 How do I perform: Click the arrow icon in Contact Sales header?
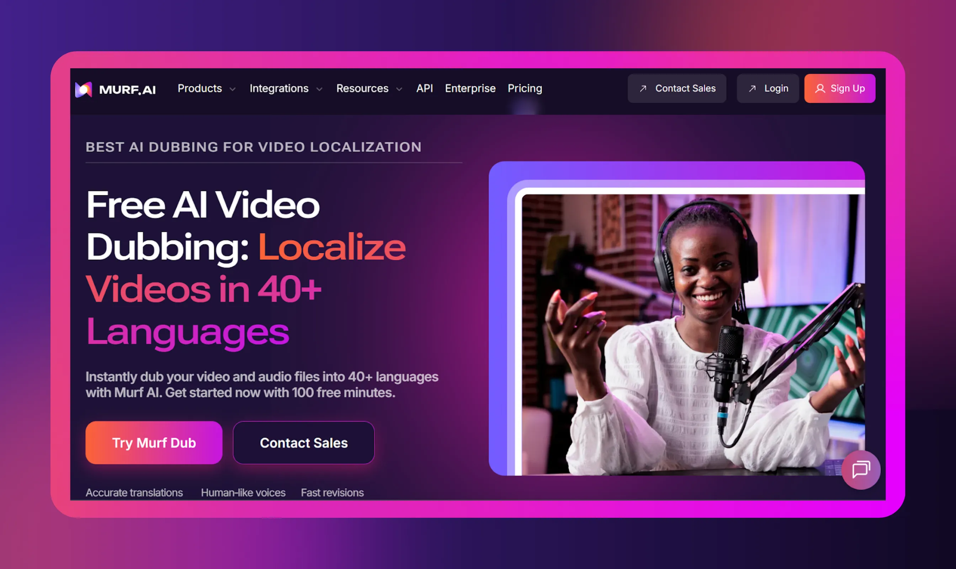pyautogui.click(x=643, y=89)
